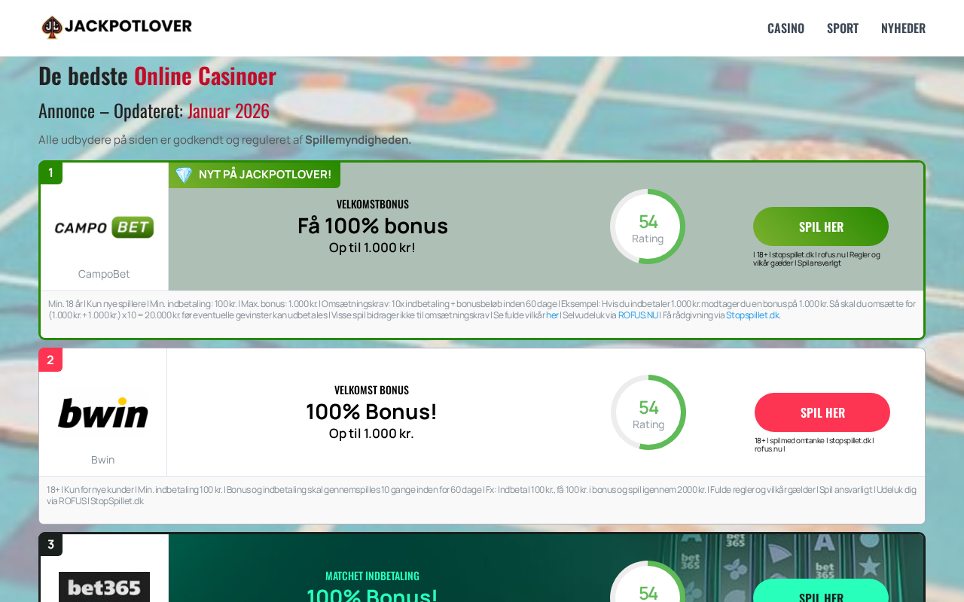The height and width of the screenshot is (602, 964).
Task: Open the NYHEDER menu item
Action: tap(903, 28)
